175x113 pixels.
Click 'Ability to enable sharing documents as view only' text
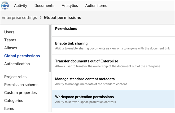pos(112,48)
